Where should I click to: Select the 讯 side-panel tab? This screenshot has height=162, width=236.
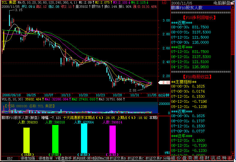[x=213, y=158]
